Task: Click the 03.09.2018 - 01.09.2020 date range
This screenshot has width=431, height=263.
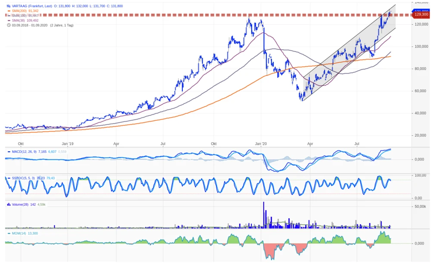Action: 30,25
